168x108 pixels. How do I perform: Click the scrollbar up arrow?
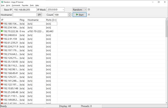[166, 19]
